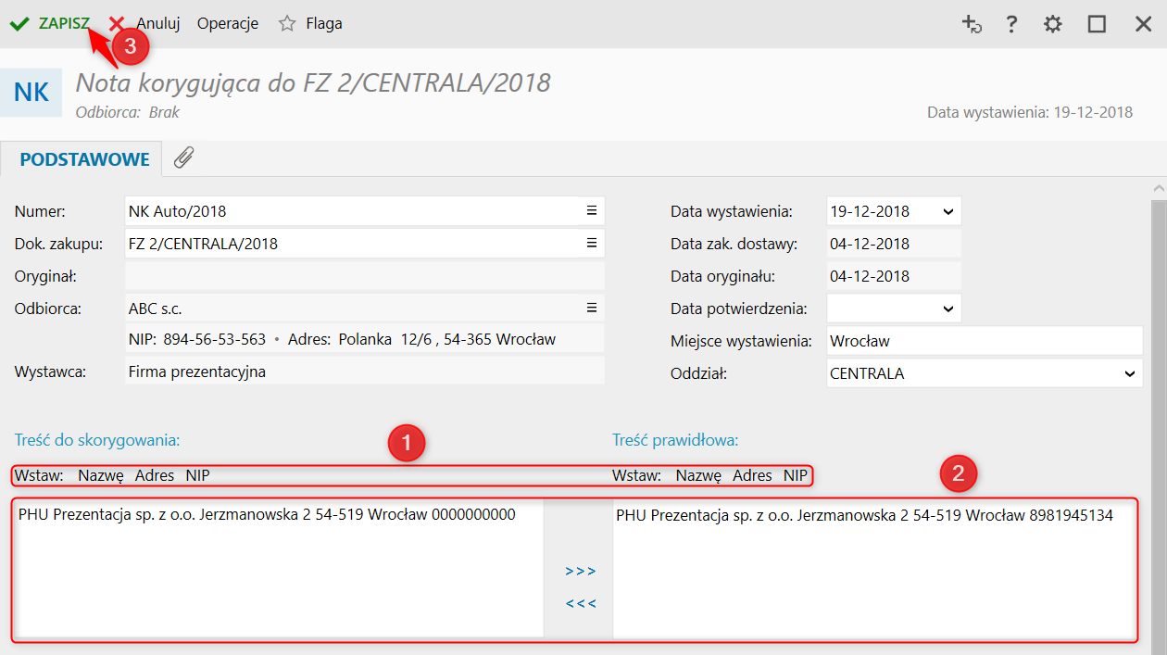Click the NIP and address line of Odbiorca

[365, 339]
